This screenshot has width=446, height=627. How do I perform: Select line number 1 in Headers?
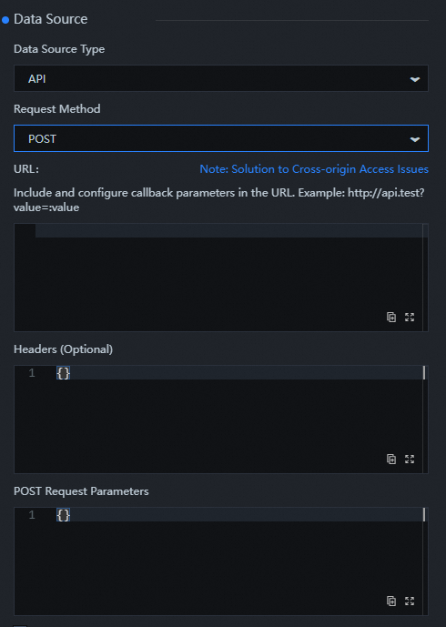pos(32,373)
